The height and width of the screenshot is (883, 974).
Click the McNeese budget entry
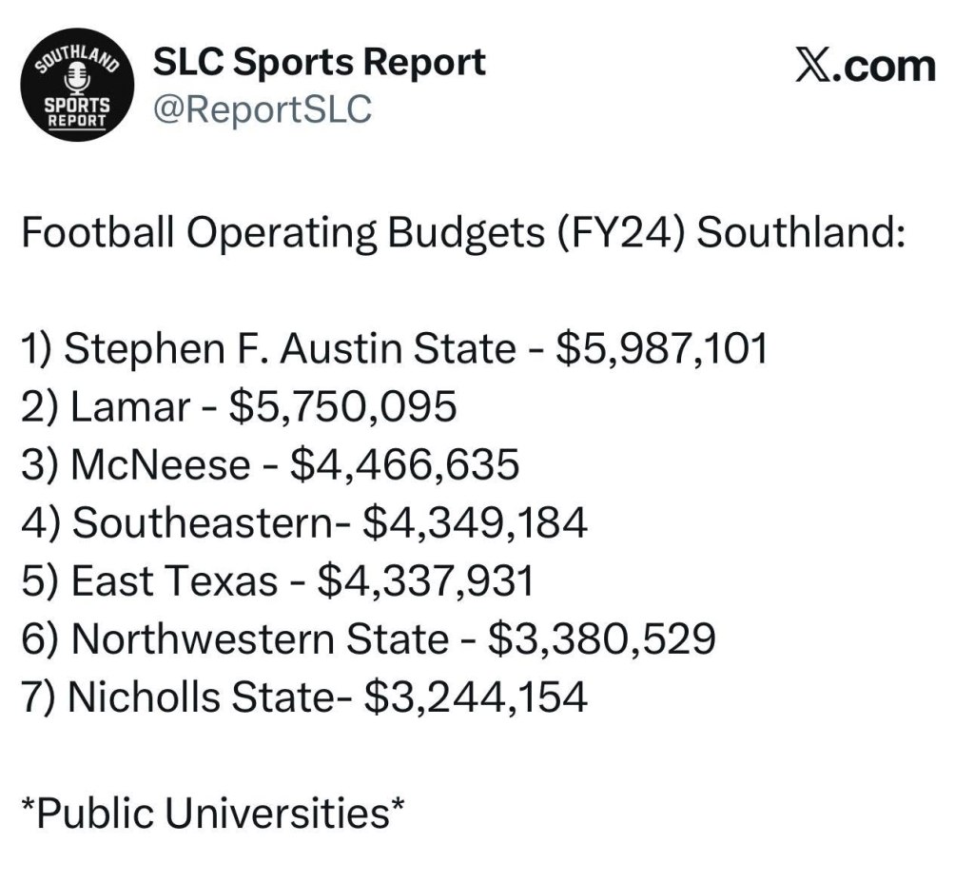pos(270,464)
